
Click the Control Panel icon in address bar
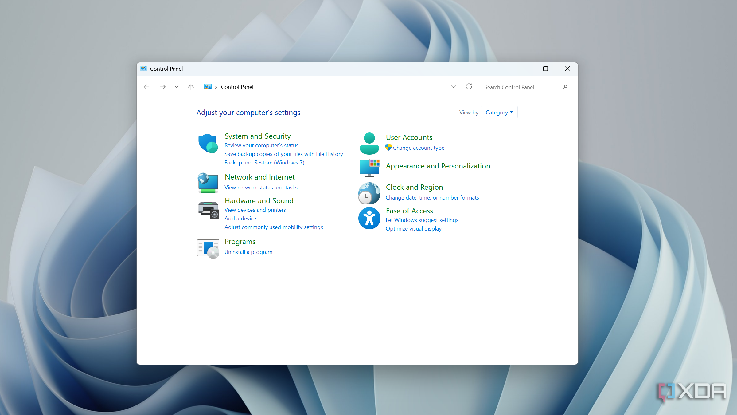pos(208,87)
